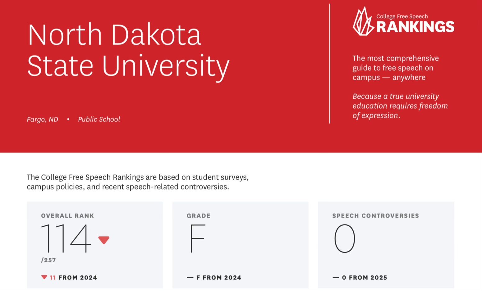The image size is (482, 291).
Task: Click the RANKINGS wordmark in the header
Action: (415, 27)
